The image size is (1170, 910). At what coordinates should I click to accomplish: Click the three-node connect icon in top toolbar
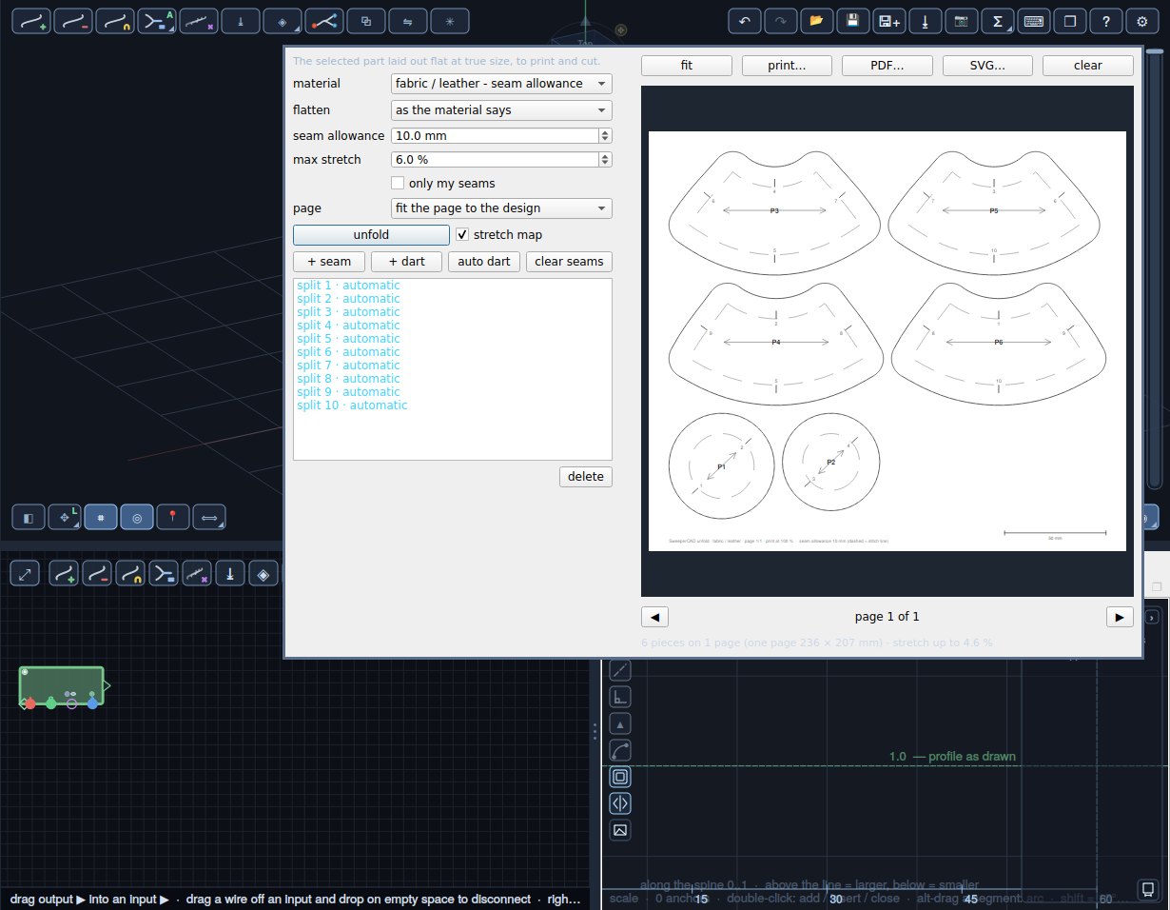click(x=324, y=21)
